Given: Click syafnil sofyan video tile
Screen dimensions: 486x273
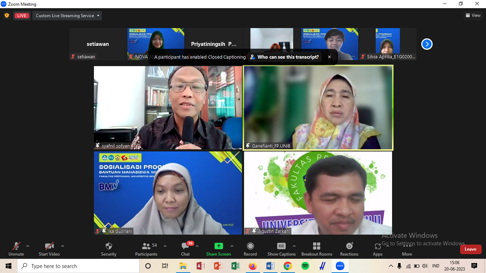Looking at the screenshot, I should tap(168, 107).
